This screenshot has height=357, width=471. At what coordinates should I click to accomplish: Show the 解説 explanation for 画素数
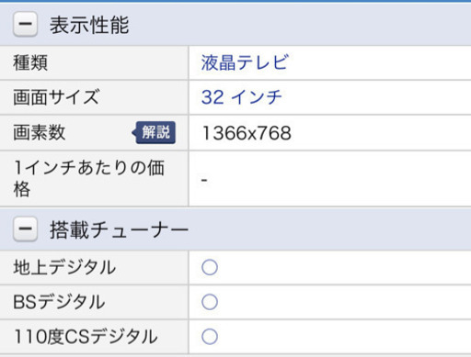click(x=154, y=132)
